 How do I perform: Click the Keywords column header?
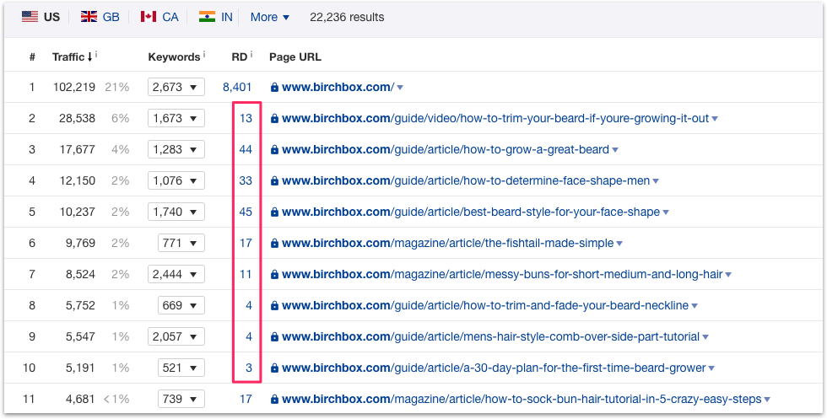pyautogui.click(x=174, y=57)
